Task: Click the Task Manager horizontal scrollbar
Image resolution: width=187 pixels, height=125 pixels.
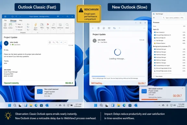Action: pyautogui.click(x=162, y=74)
